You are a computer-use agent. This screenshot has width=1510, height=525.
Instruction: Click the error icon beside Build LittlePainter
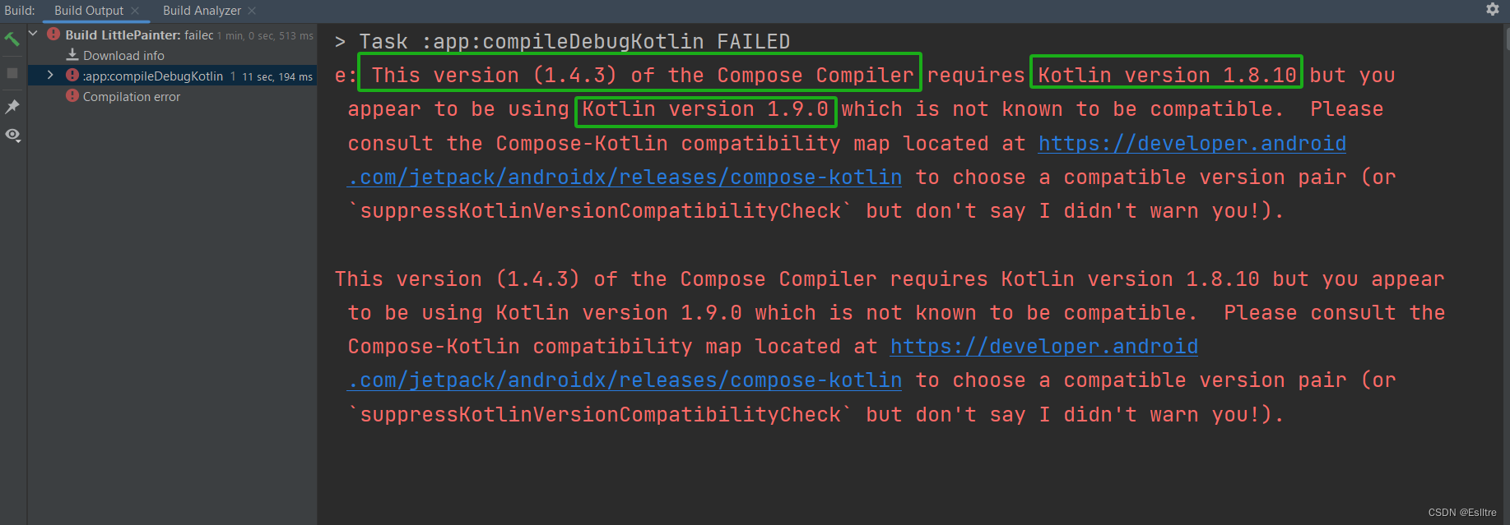click(52, 35)
